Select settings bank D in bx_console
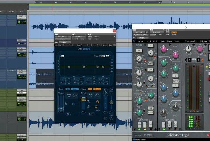 tap(157, 41)
